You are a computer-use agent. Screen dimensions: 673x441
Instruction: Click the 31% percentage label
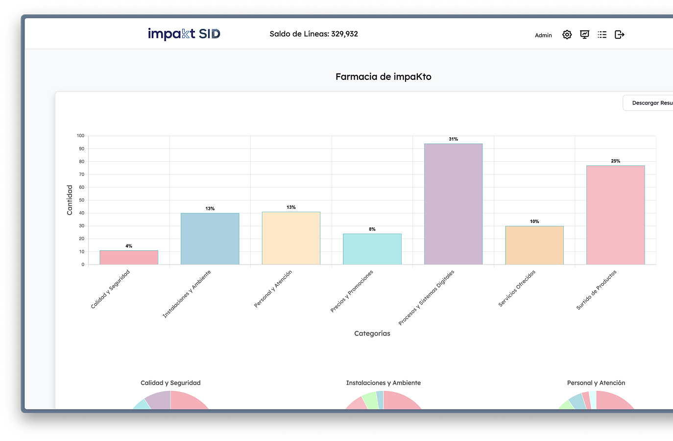(x=453, y=139)
